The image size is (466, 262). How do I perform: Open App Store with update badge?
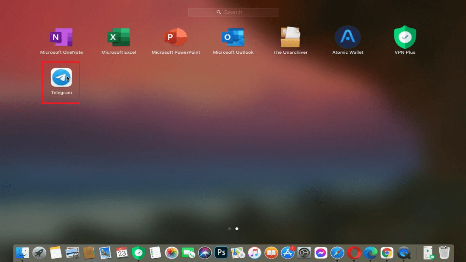[x=288, y=253]
